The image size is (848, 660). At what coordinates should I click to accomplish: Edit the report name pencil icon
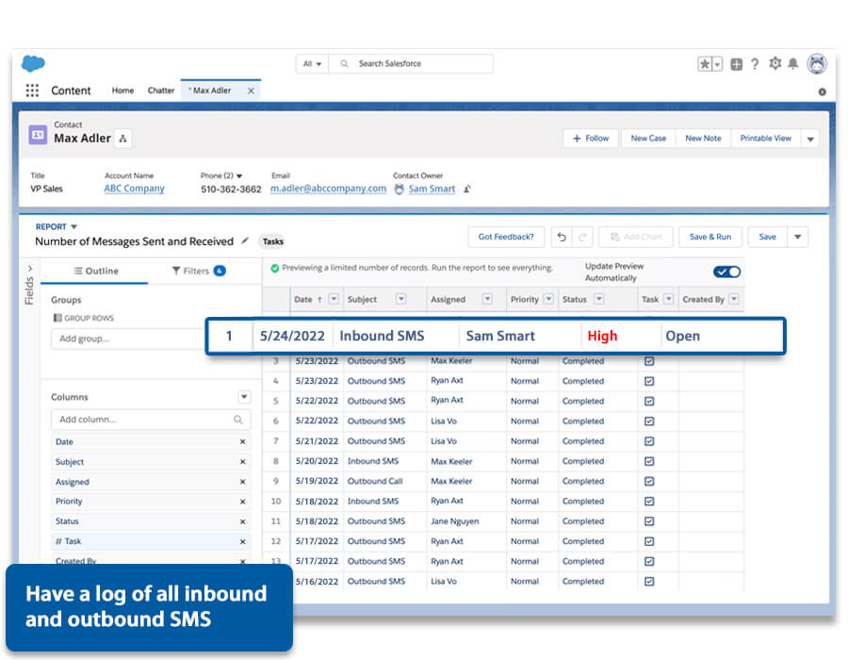pos(244,240)
